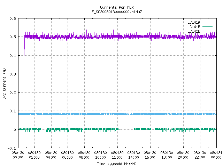Click the x-axis tick '080130 20:00'
This screenshot has width=223, height=167.
[x=183, y=155]
